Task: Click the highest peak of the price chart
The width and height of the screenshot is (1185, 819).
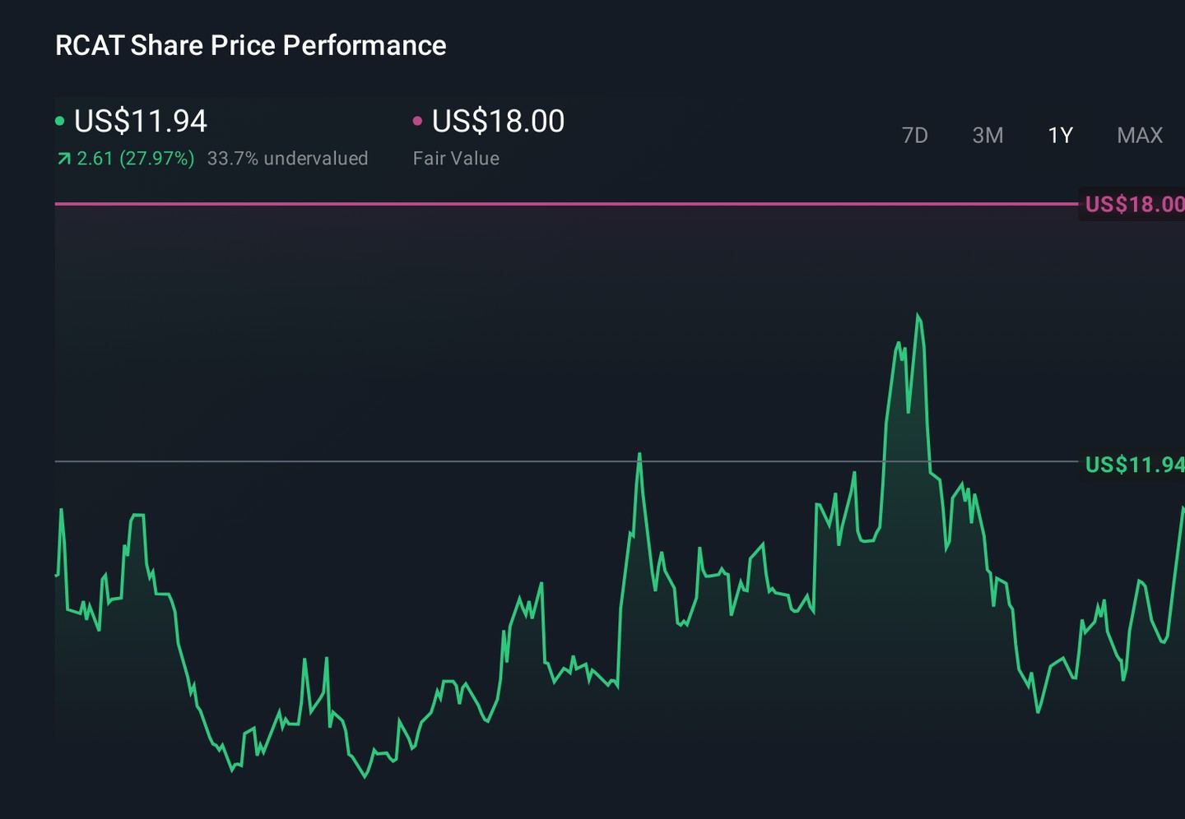Action: (x=918, y=315)
